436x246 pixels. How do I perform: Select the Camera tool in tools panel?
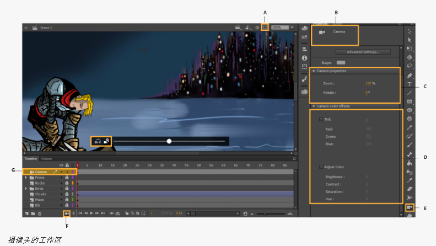coord(410,207)
